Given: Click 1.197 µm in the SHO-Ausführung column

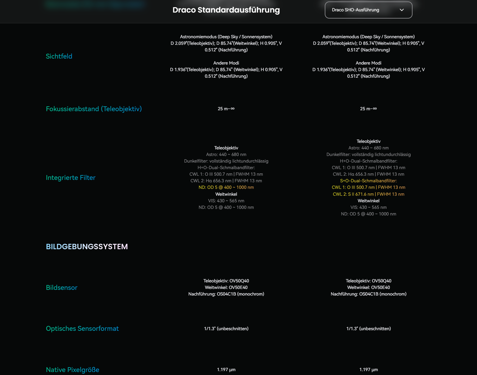Looking at the screenshot, I should [x=369, y=370].
